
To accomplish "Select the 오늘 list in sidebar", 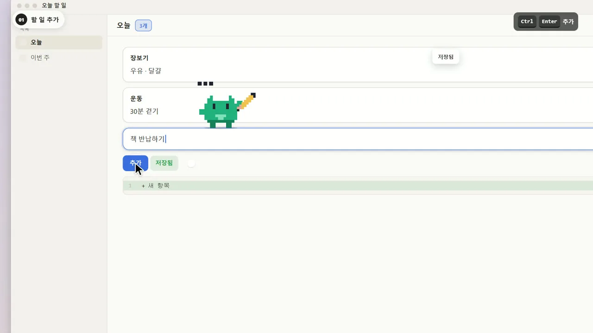I will [x=59, y=42].
